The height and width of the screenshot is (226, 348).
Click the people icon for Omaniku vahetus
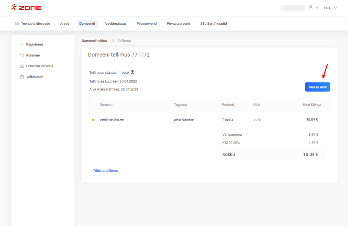pyautogui.click(x=22, y=66)
